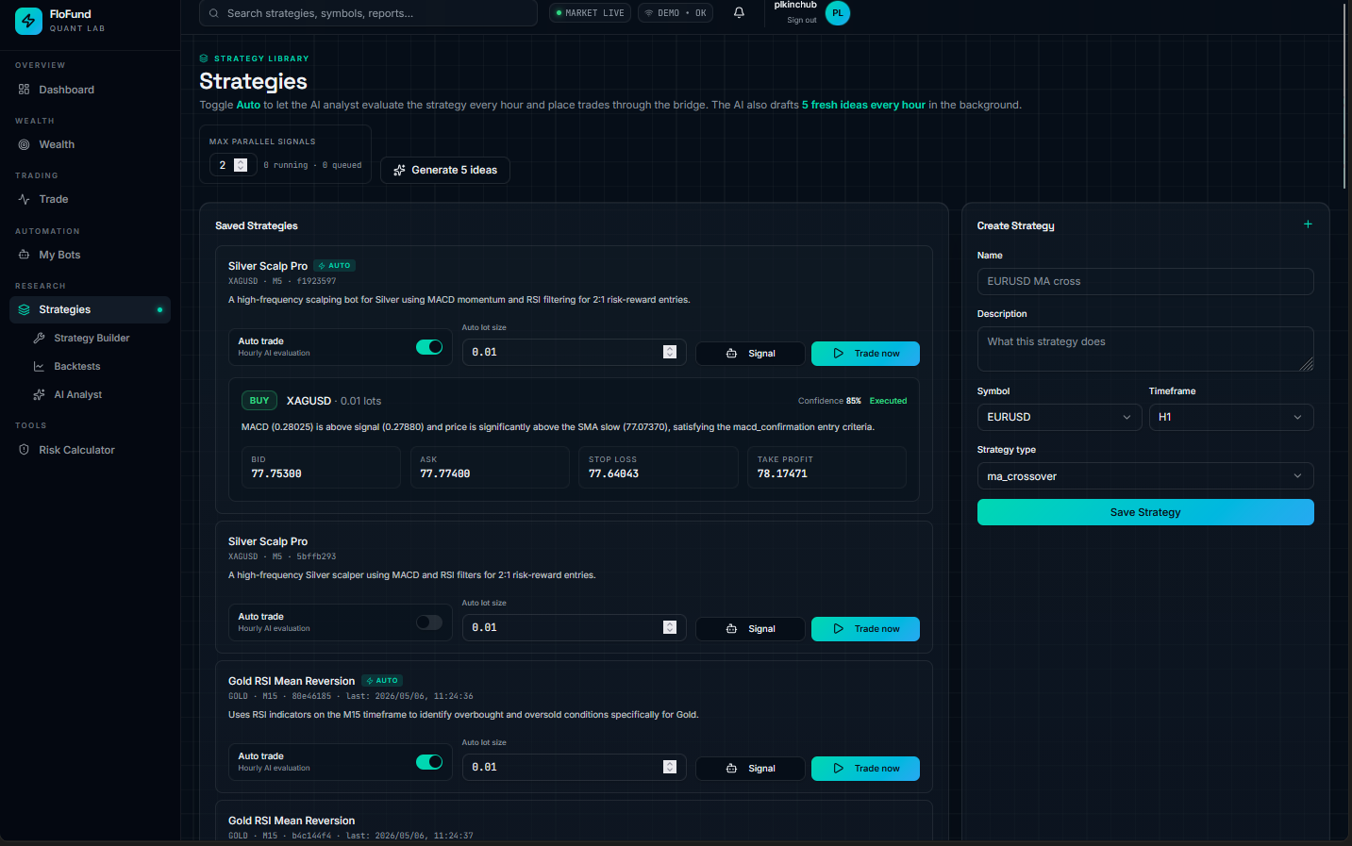Open the Trade page
The image size is (1352, 846).
pos(90,199)
